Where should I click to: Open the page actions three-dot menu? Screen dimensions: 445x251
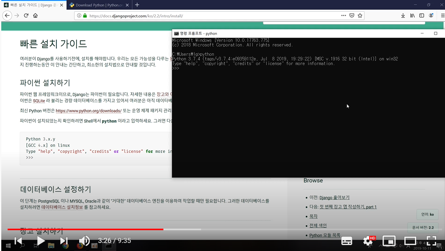343,16
